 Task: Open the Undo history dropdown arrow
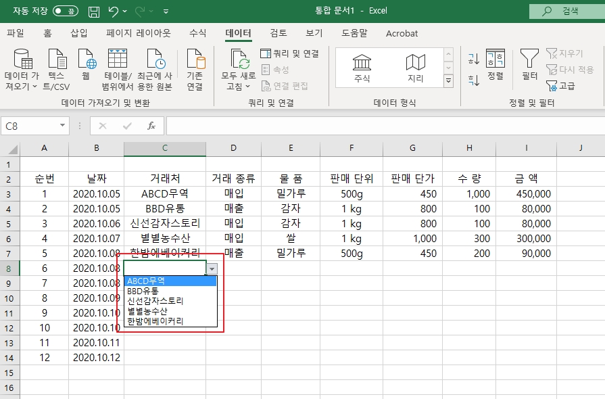(124, 11)
